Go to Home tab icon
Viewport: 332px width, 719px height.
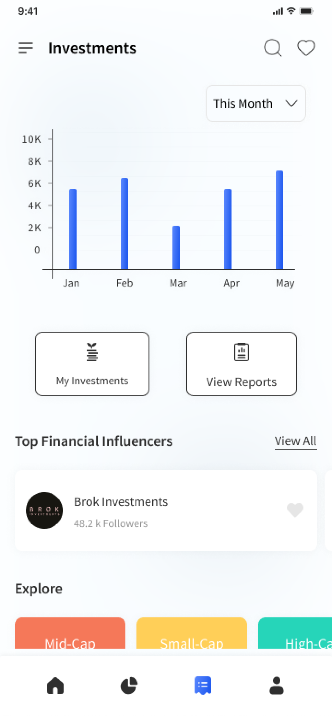(x=55, y=686)
